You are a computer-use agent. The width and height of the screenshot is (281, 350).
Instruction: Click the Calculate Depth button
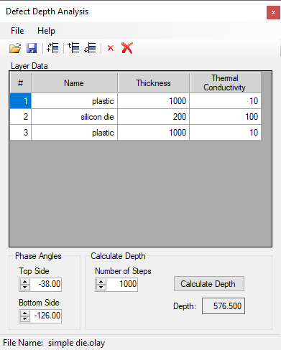point(209,284)
